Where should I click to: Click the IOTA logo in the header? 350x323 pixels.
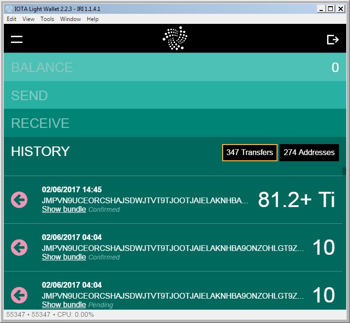coord(175,38)
